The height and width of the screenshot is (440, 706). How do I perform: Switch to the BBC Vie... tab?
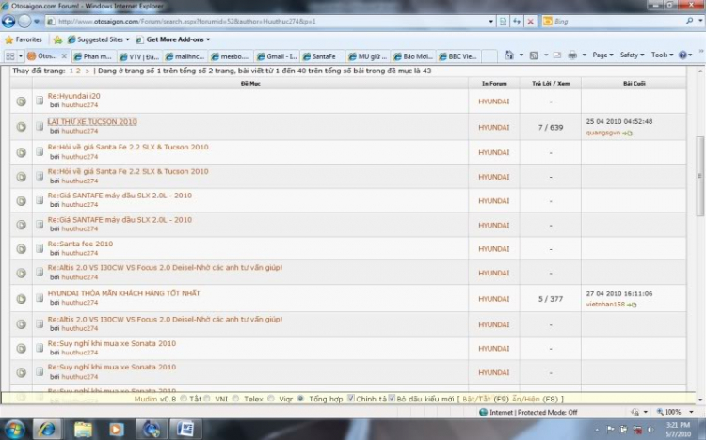459,56
